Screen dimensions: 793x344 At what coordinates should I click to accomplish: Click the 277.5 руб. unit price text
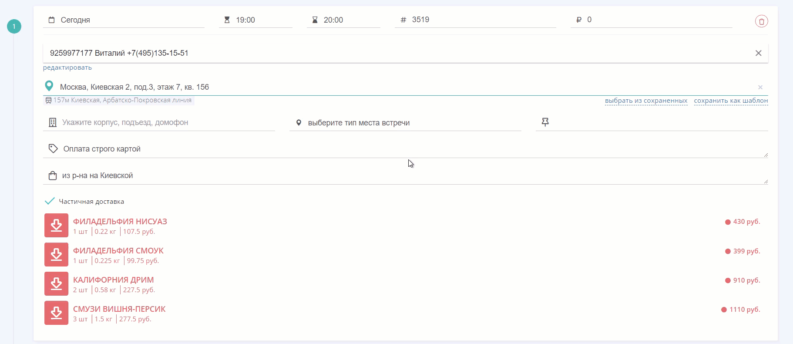point(135,319)
